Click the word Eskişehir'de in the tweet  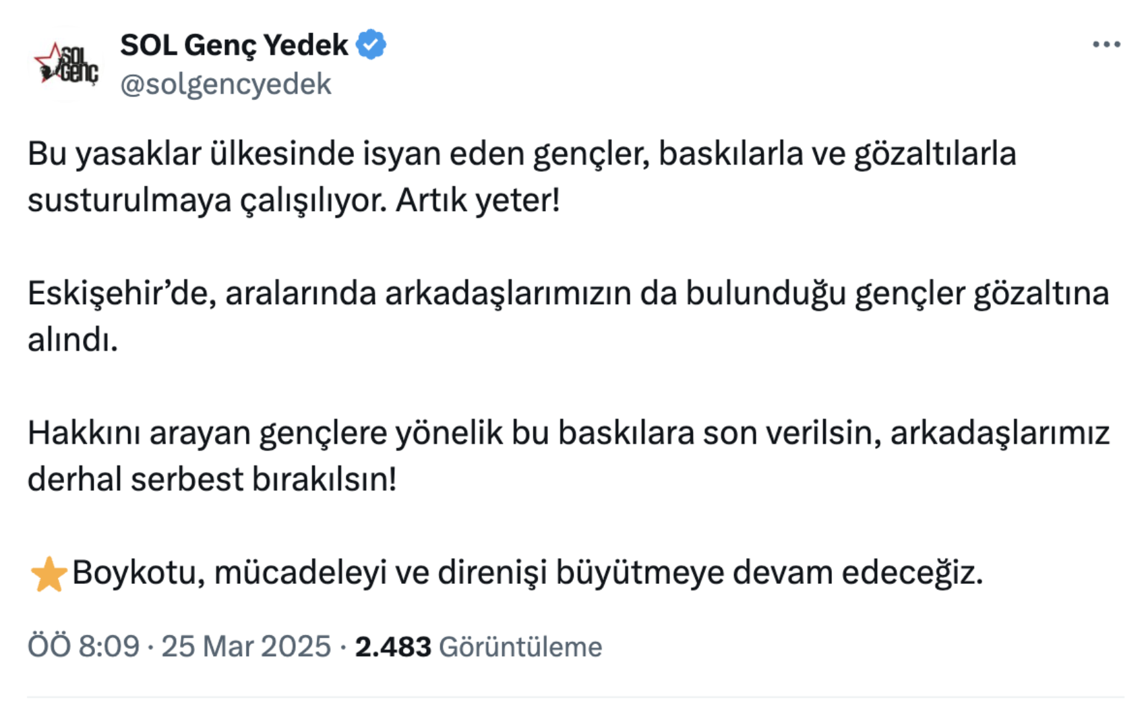coord(122,293)
